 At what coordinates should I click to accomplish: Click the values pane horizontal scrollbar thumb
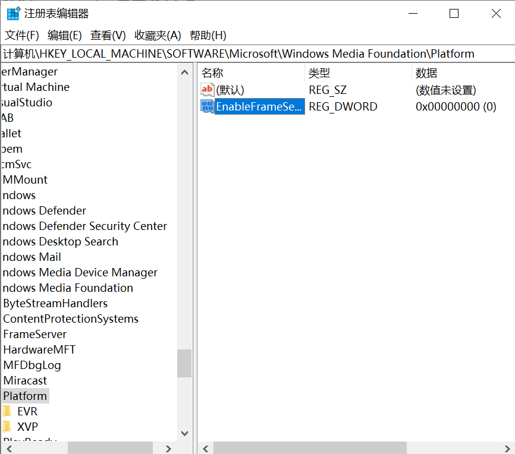pyautogui.click(x=310, y=449)
